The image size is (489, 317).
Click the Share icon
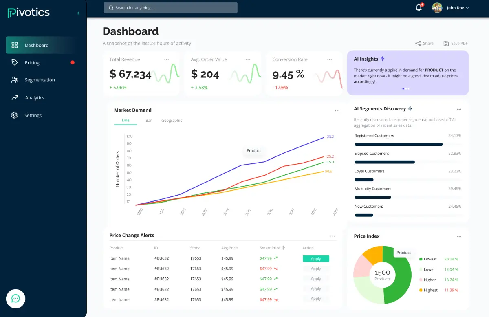pyautogui.click(x=418, y=44)
